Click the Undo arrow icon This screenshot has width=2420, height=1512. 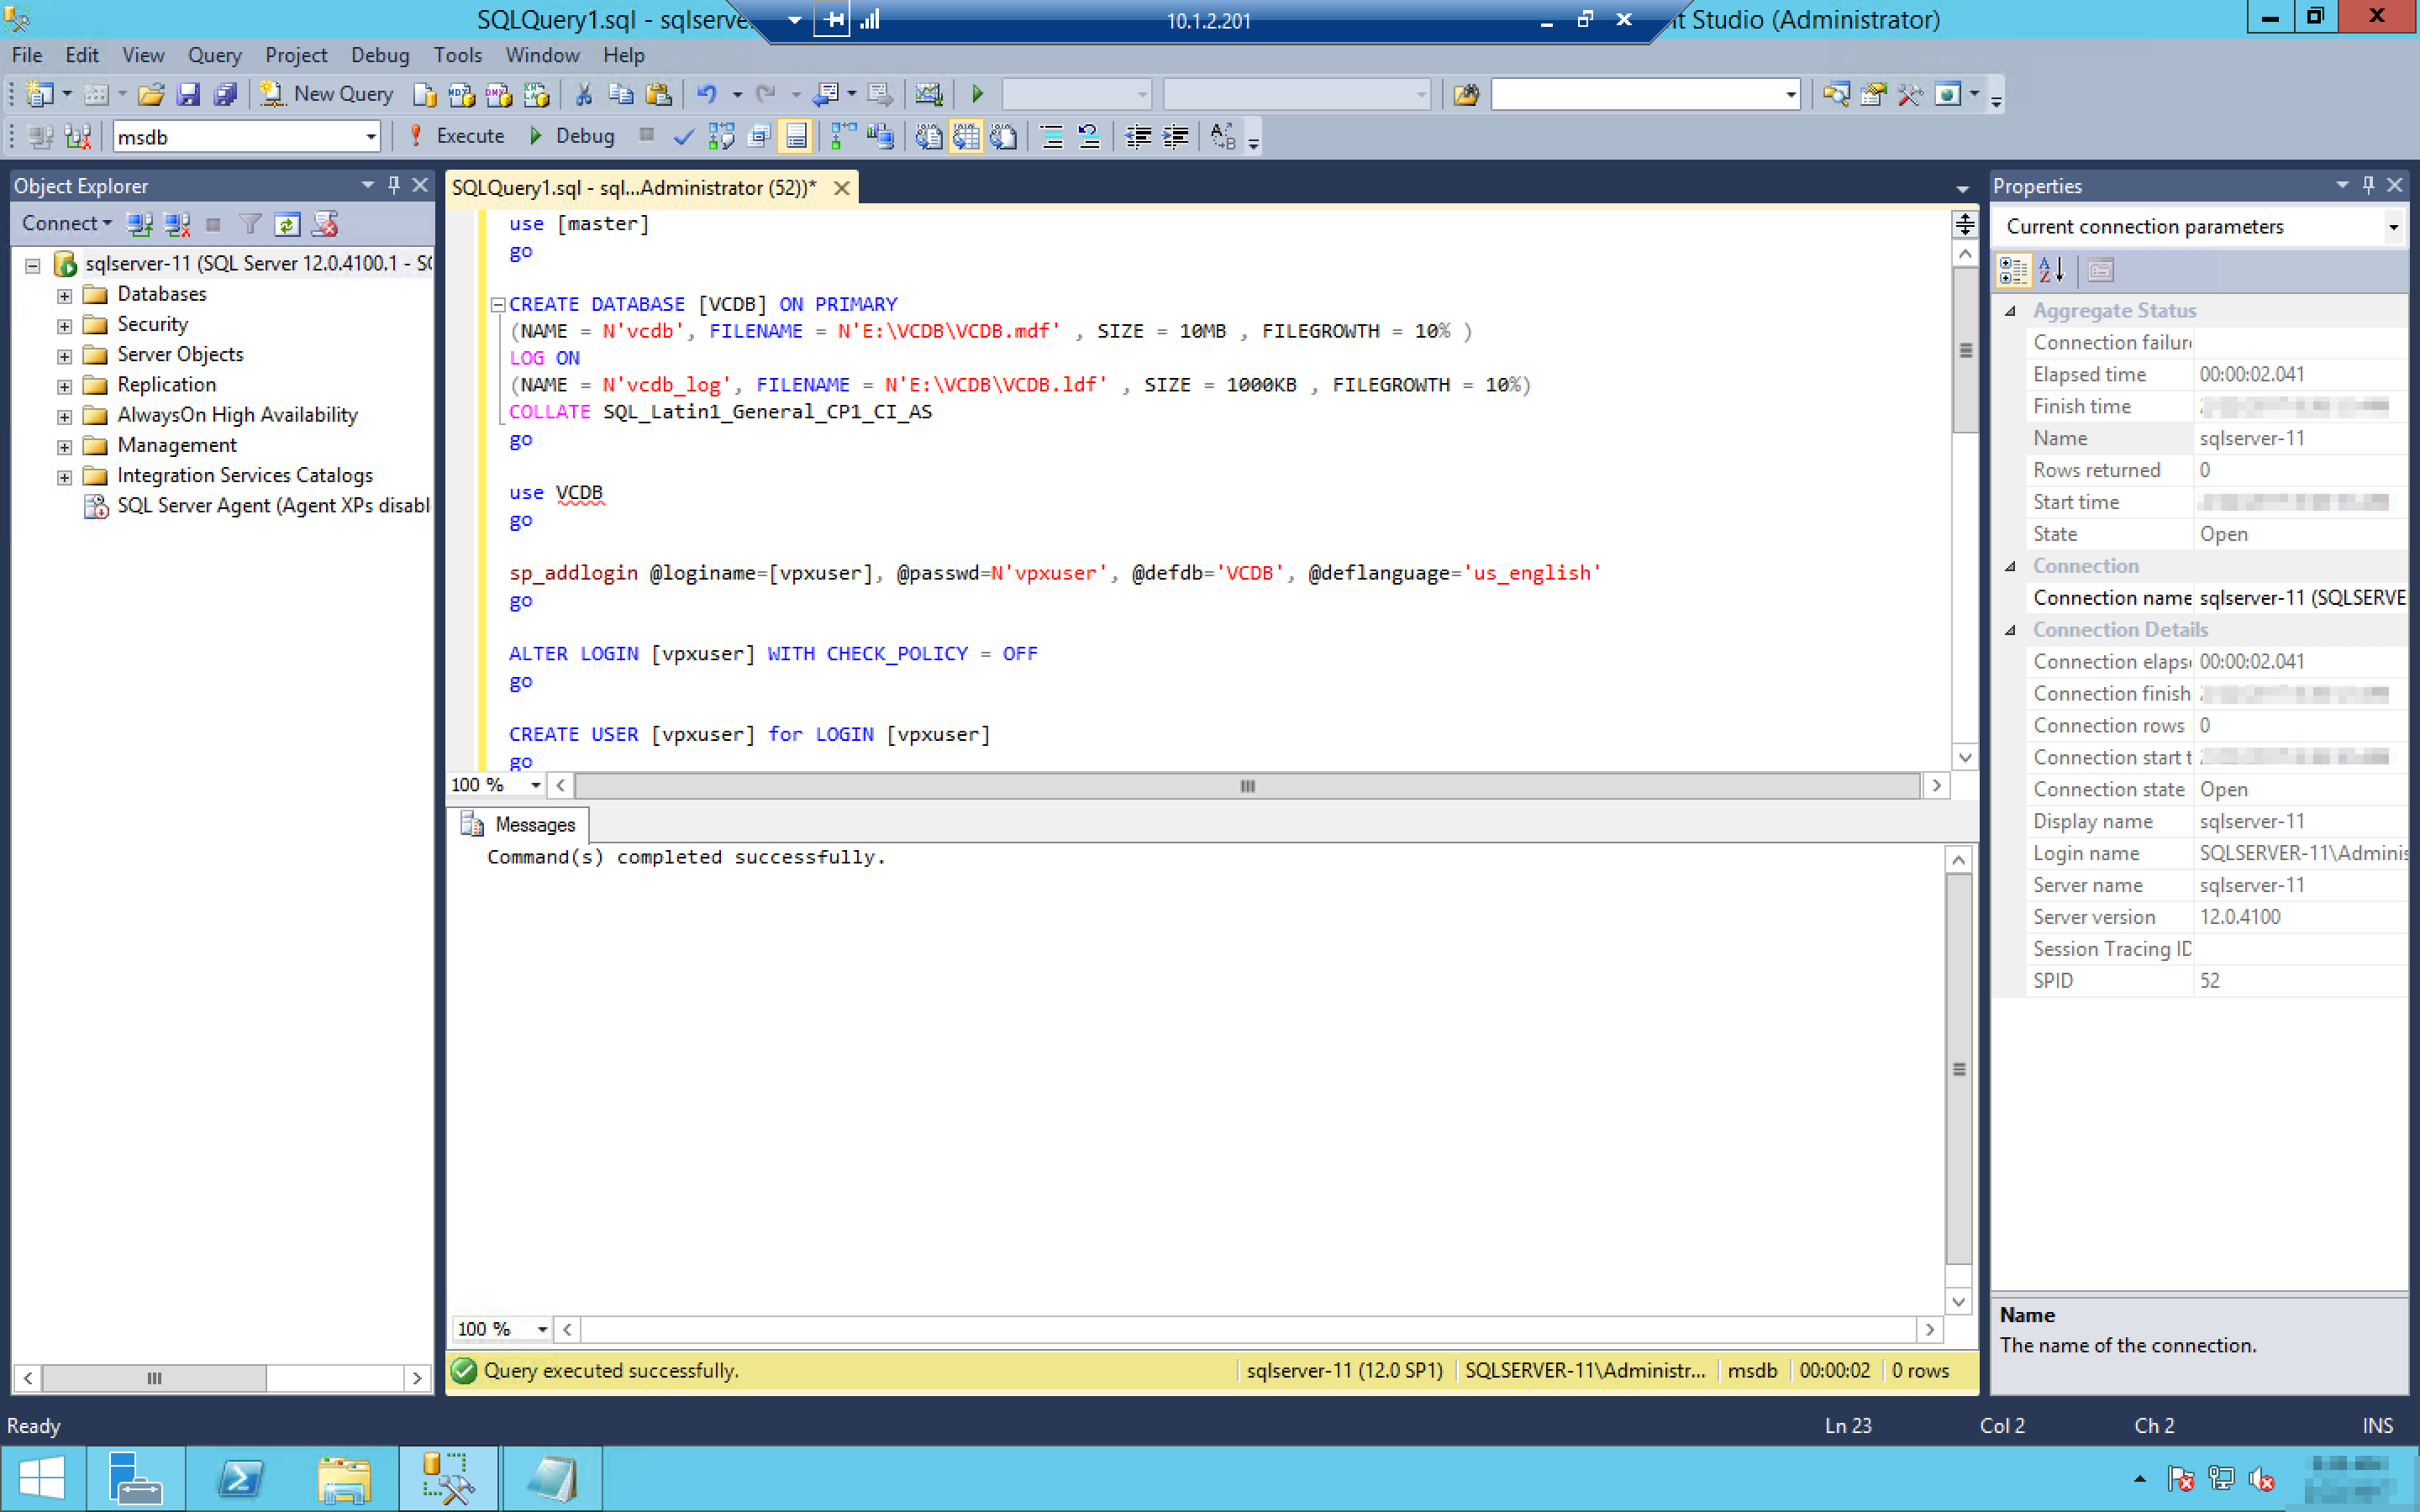706,94
